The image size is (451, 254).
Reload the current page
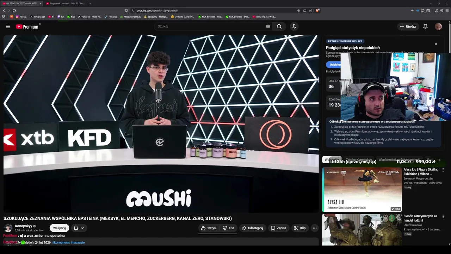coord(14,11)
